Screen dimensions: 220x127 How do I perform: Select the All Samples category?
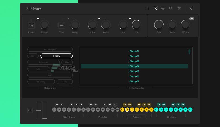tap(50, 49)
